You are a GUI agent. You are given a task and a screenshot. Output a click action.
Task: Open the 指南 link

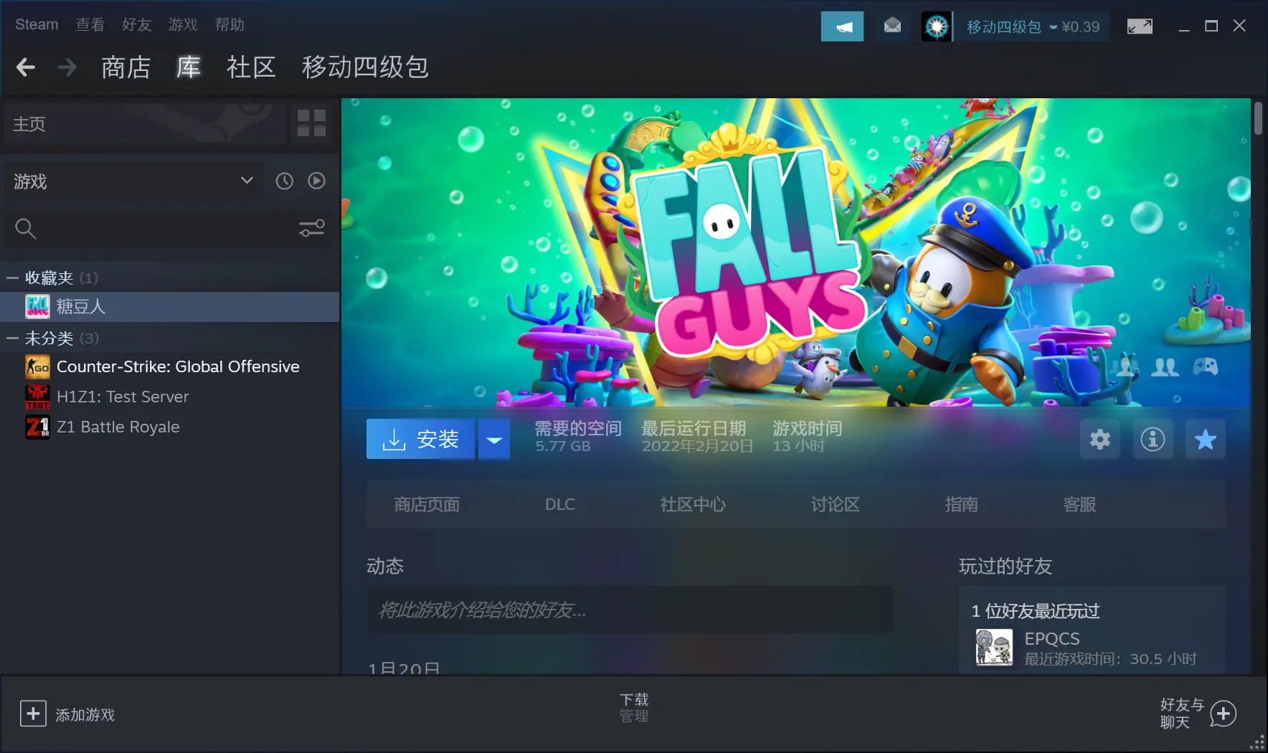(x=961, y=504)
